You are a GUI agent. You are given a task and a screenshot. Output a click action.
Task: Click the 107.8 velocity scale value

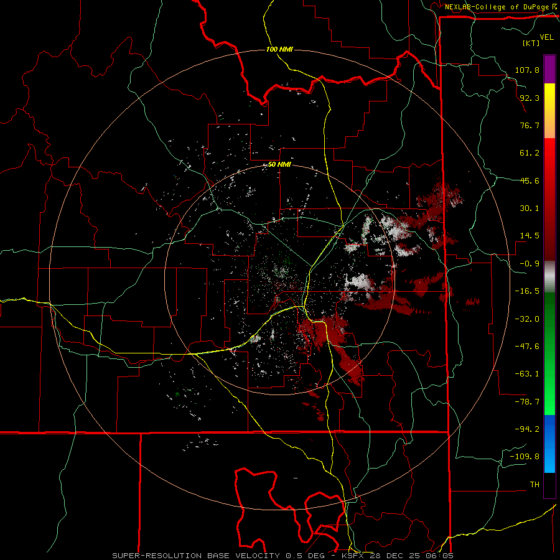coord(527,70)
